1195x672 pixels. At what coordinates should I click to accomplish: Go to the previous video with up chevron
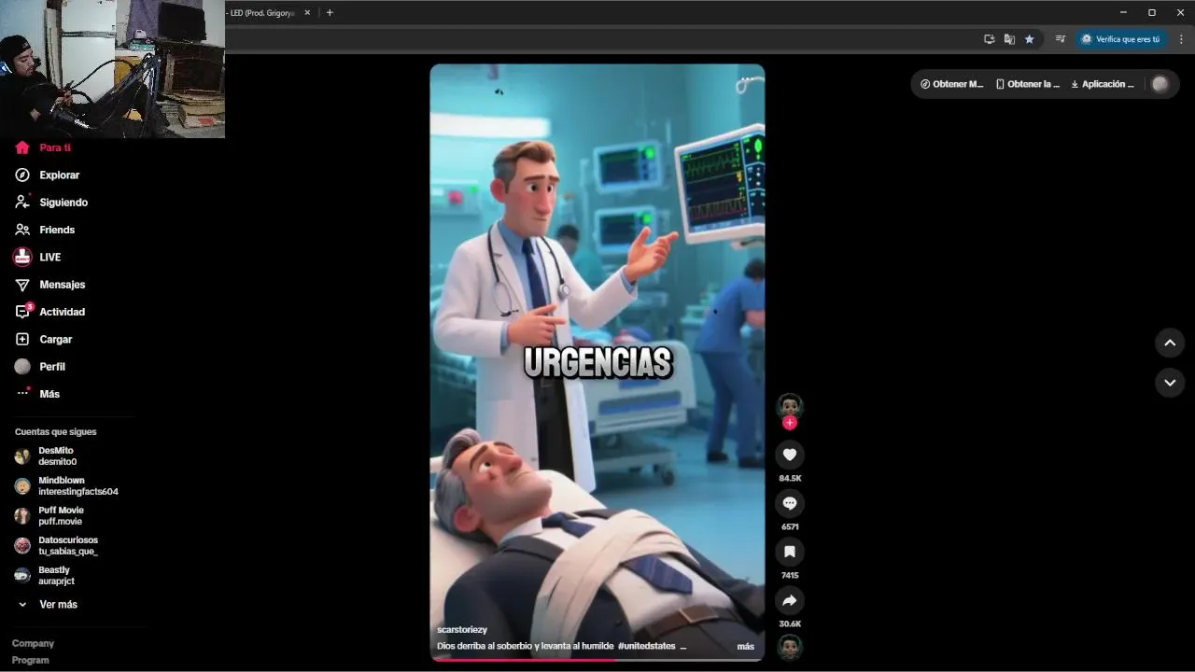1170,343
